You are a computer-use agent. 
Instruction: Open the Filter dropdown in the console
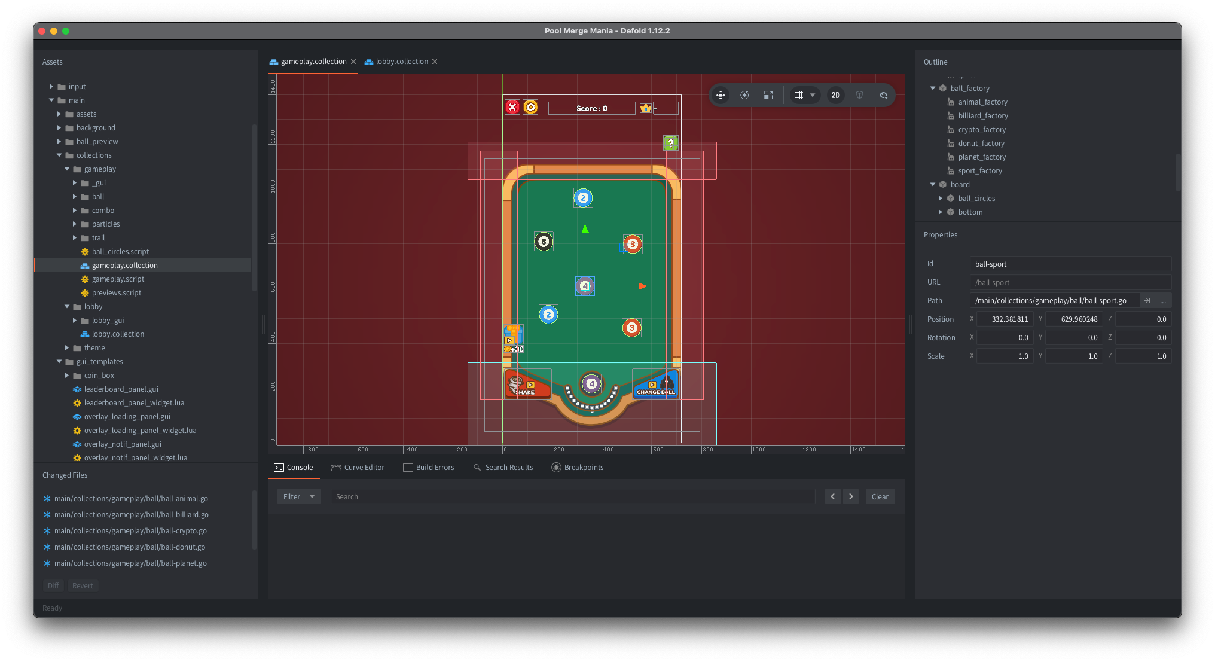298,496
